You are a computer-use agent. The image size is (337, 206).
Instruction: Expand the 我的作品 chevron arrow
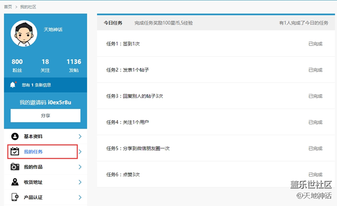coord(80,167)
